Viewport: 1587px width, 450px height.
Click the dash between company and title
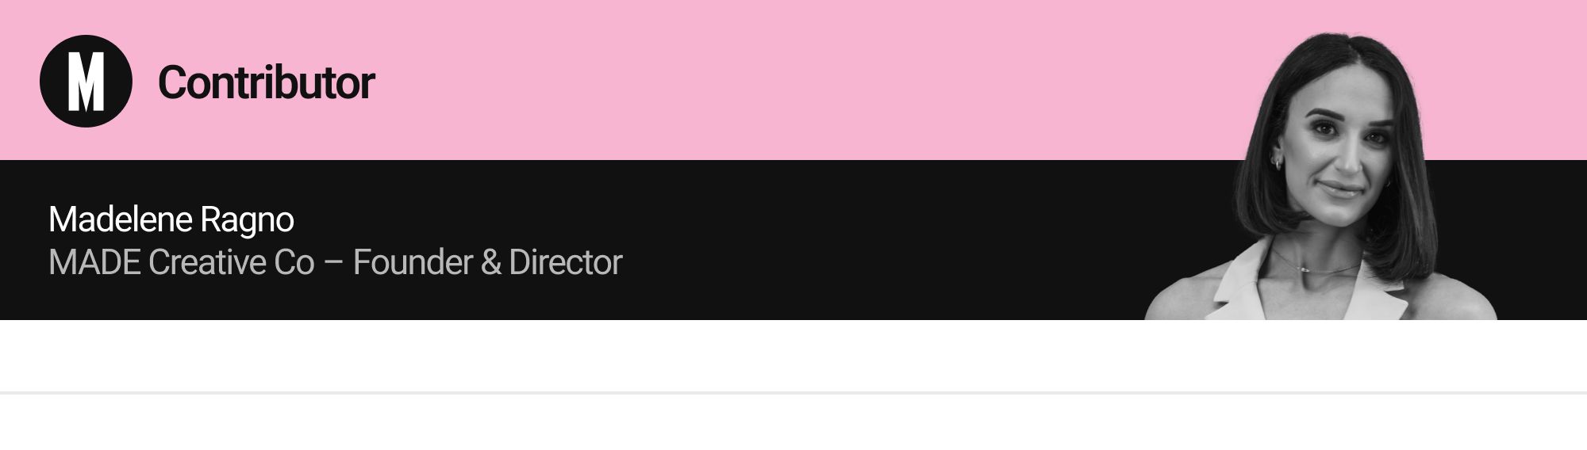coord(333,264)
